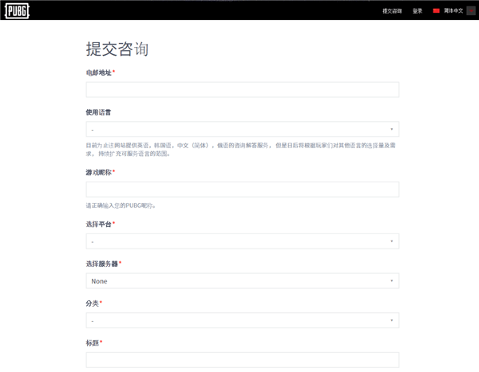Open 提交咨询 in the top navigation
479x372 pixels.
(x=392, y=11)
